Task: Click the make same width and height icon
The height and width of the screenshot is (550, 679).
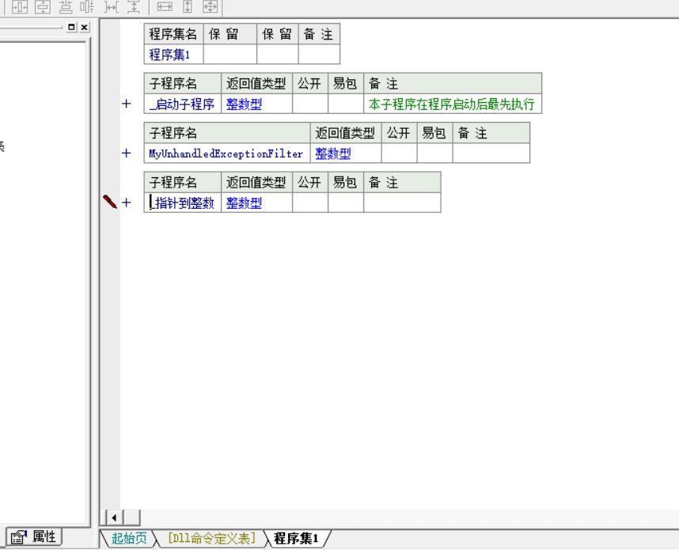Action: [211, 6]
